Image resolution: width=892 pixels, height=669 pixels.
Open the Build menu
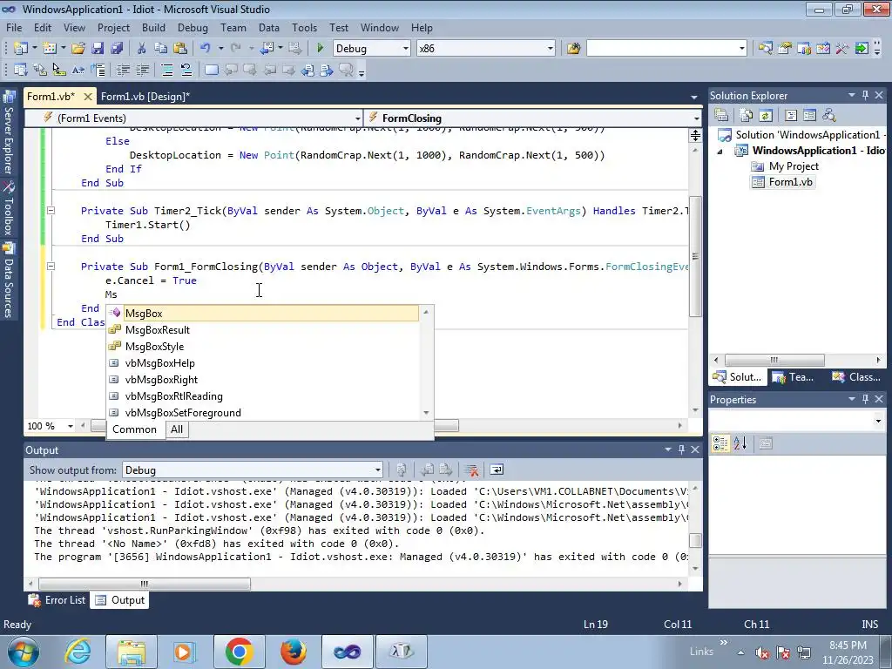153,27
